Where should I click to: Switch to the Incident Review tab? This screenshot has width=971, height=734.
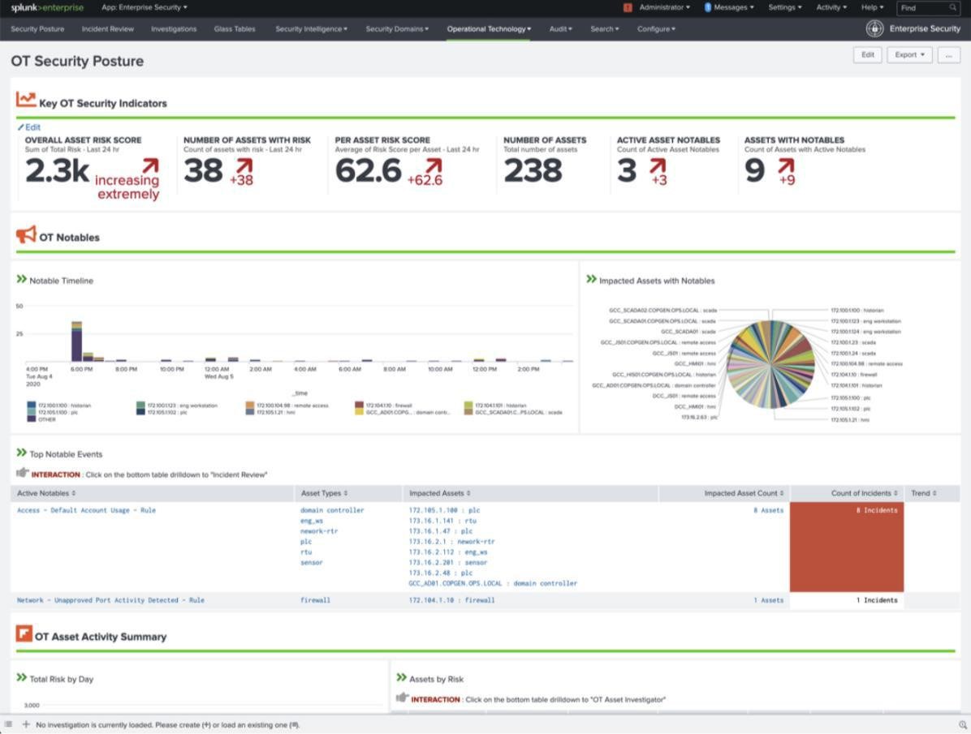(107, 28)
